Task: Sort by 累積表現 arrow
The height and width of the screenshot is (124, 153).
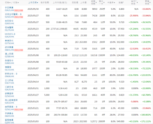Action: [150, 3]
